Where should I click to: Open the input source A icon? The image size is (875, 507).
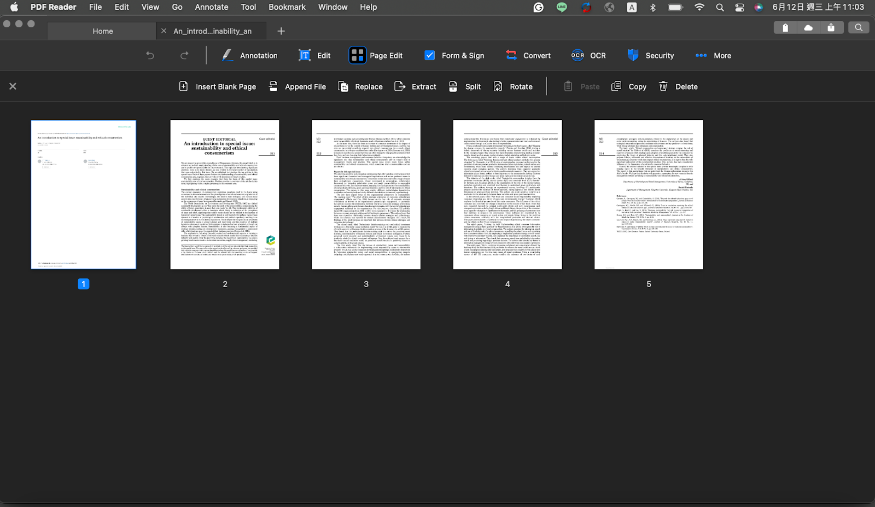(632, 7)
